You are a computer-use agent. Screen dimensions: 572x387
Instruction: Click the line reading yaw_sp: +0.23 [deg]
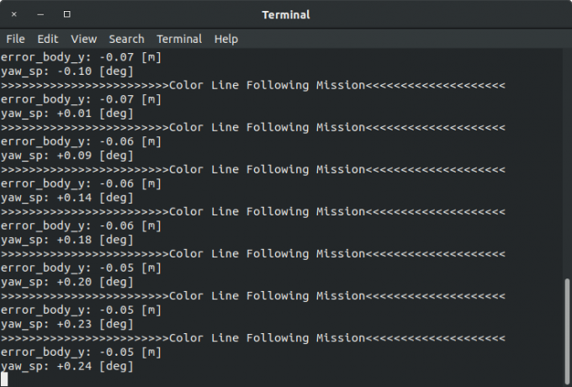pyautogui.click(x=67, y=324)
